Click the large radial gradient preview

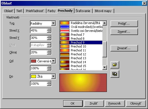pos(83,83)
